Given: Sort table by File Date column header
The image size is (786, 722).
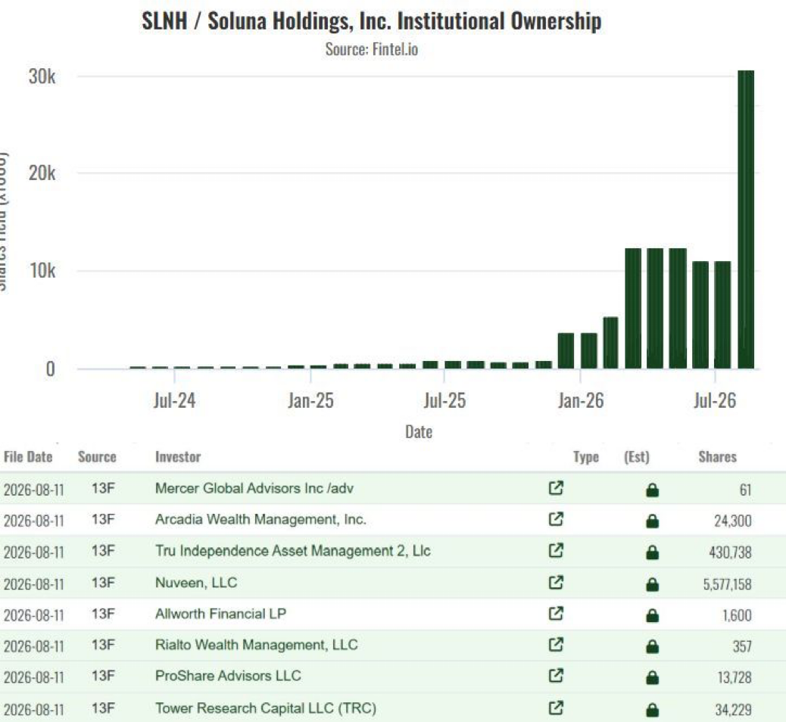Looking at the screenshot, I should pos(28,456).
